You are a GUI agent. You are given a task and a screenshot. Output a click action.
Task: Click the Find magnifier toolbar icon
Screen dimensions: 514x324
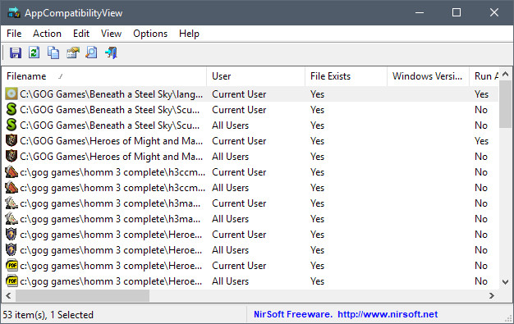click(x=91, y=52)
